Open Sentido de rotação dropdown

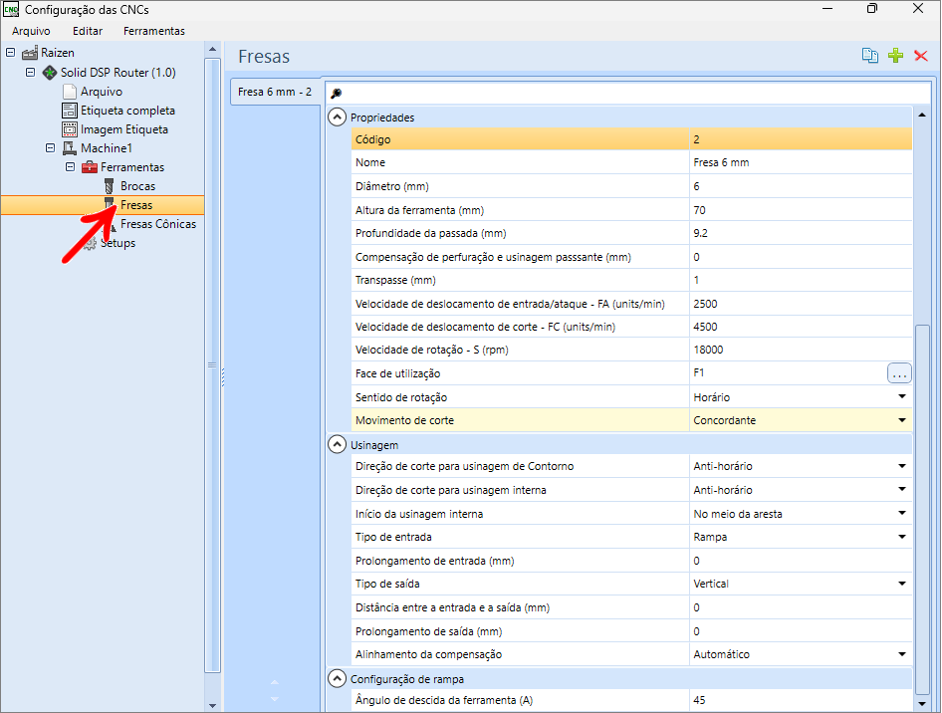[902, 396]
